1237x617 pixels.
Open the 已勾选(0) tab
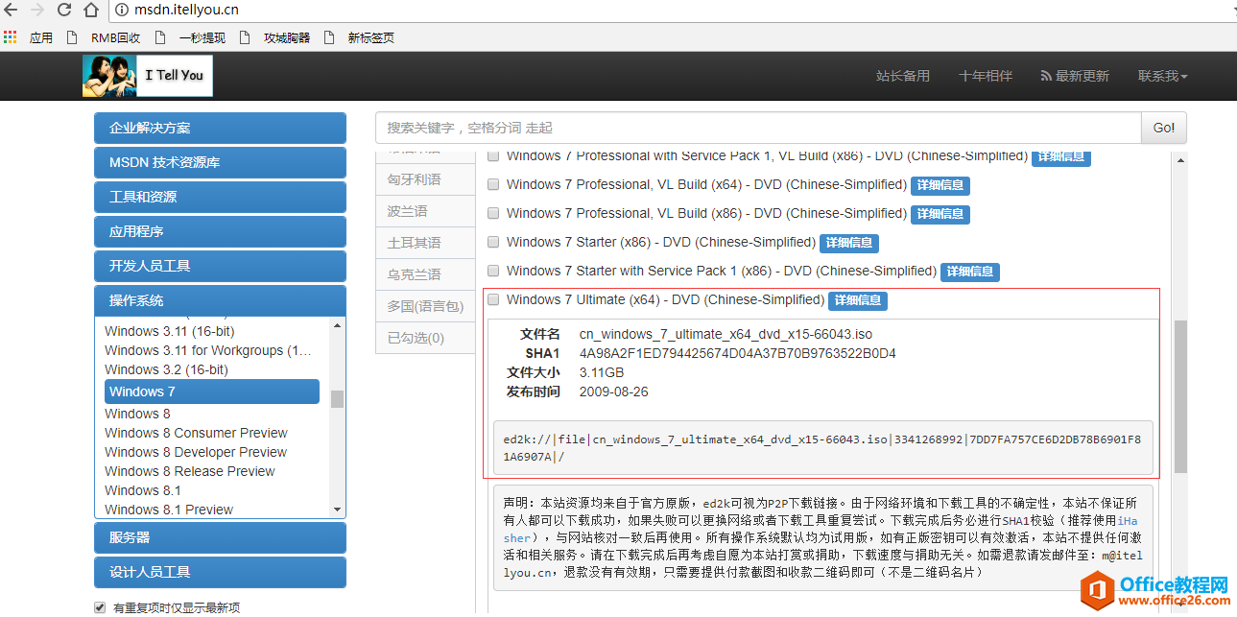tap(425, 338)
